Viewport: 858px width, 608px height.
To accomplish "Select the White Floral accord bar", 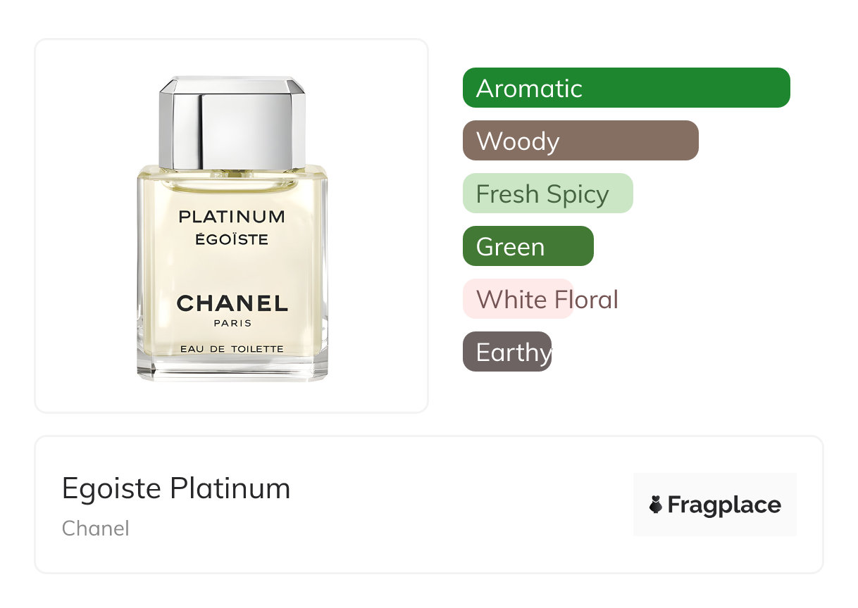I will 518,299.
